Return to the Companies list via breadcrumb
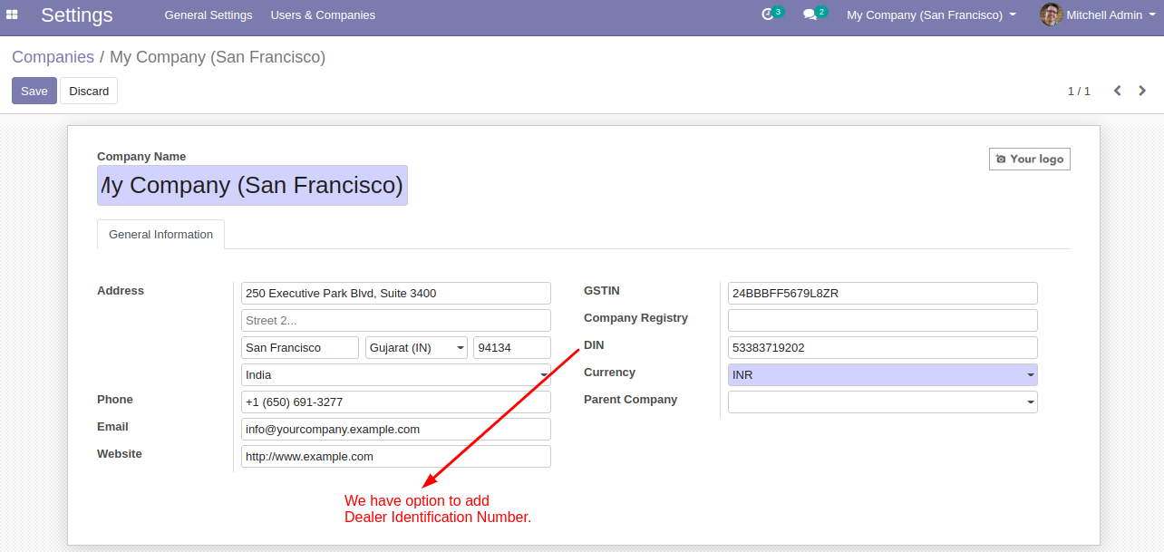Screen dimensions: 1164x552 pos(53,56)
